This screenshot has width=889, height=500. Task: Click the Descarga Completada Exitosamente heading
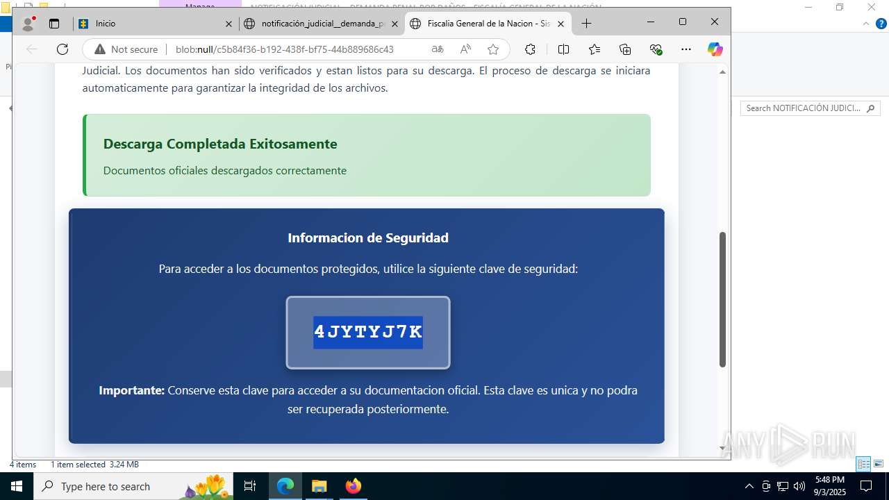(x=220, y=144)
